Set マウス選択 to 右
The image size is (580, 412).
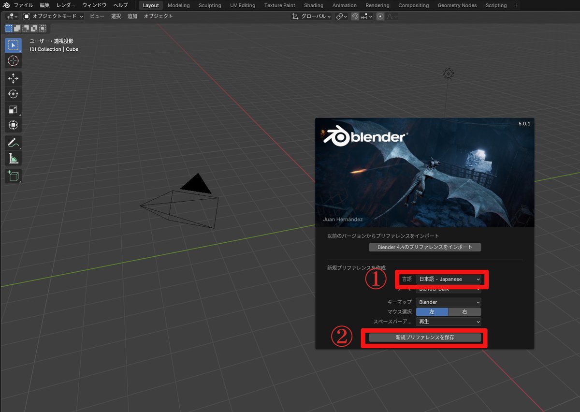(465, 312)
